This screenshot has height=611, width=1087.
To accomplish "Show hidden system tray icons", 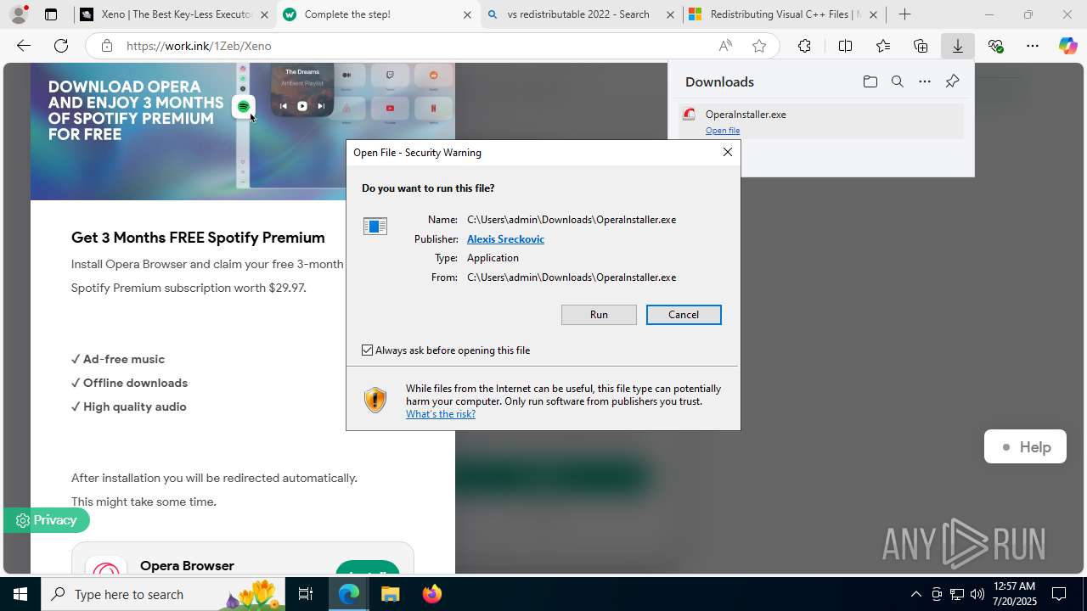I will [915, 594].
